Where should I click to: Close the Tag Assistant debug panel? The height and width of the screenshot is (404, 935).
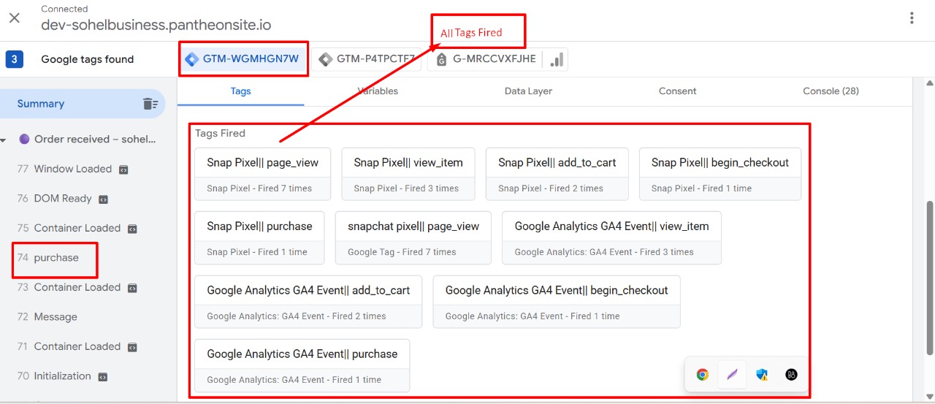click(x=14, y=18)
